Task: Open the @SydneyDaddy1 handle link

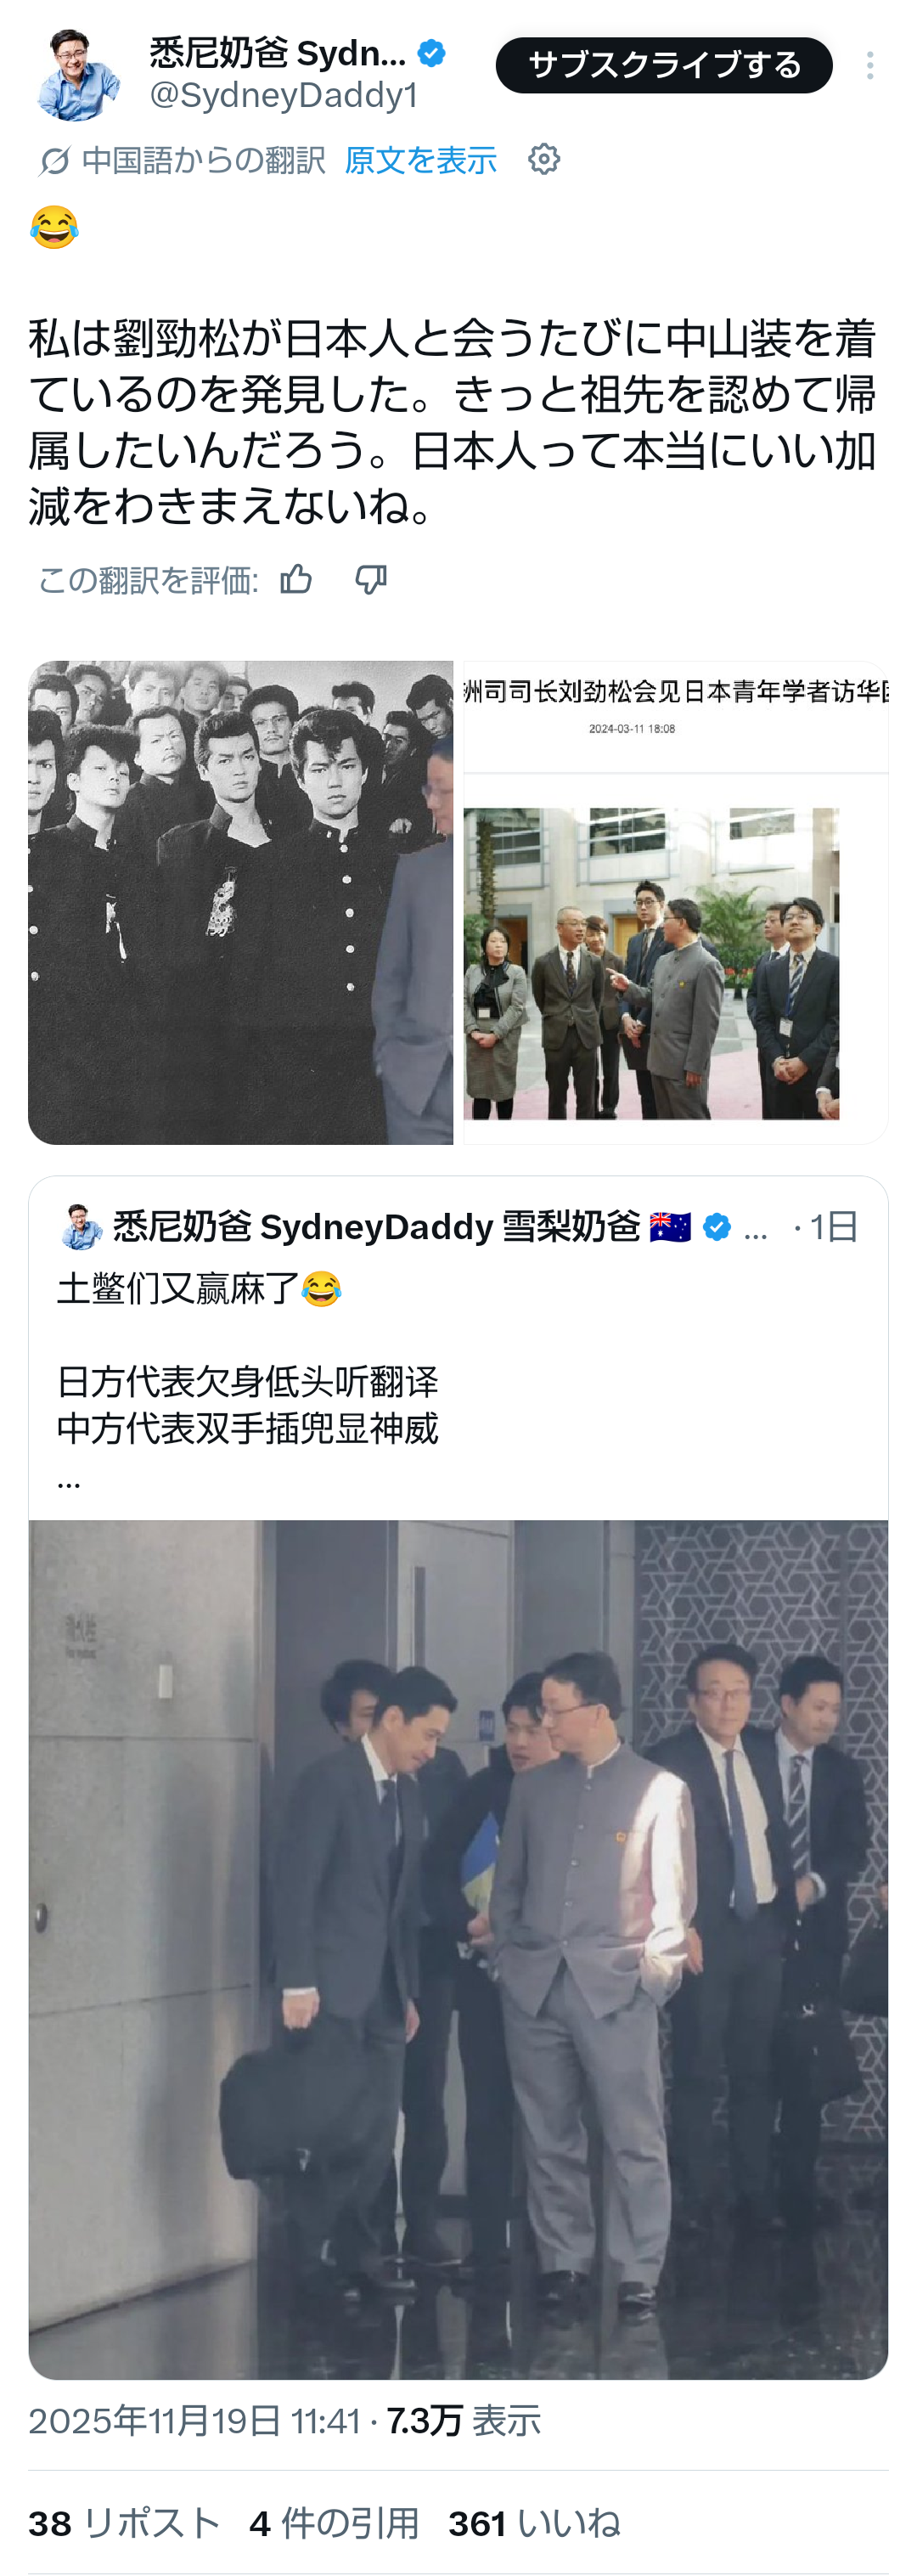Action: coord(284,95)
